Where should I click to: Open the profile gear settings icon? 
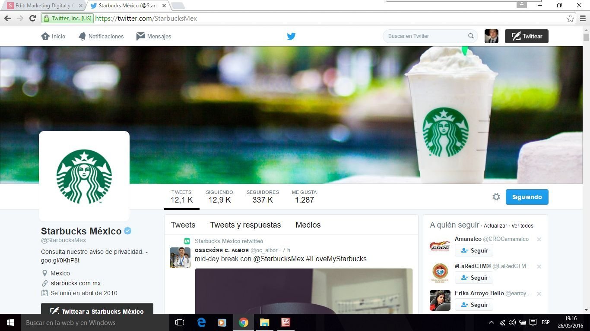pyautogui.click(x=496, y=197)
